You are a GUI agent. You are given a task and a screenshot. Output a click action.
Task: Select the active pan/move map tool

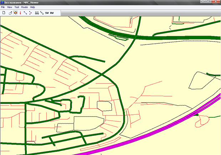point(15,13)
